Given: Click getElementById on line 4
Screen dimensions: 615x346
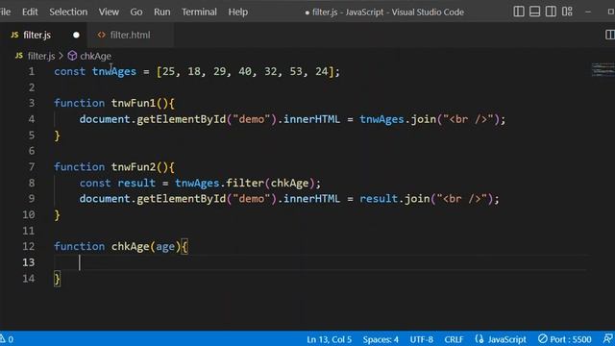Looking at the screenshot, I should [182, 119].
